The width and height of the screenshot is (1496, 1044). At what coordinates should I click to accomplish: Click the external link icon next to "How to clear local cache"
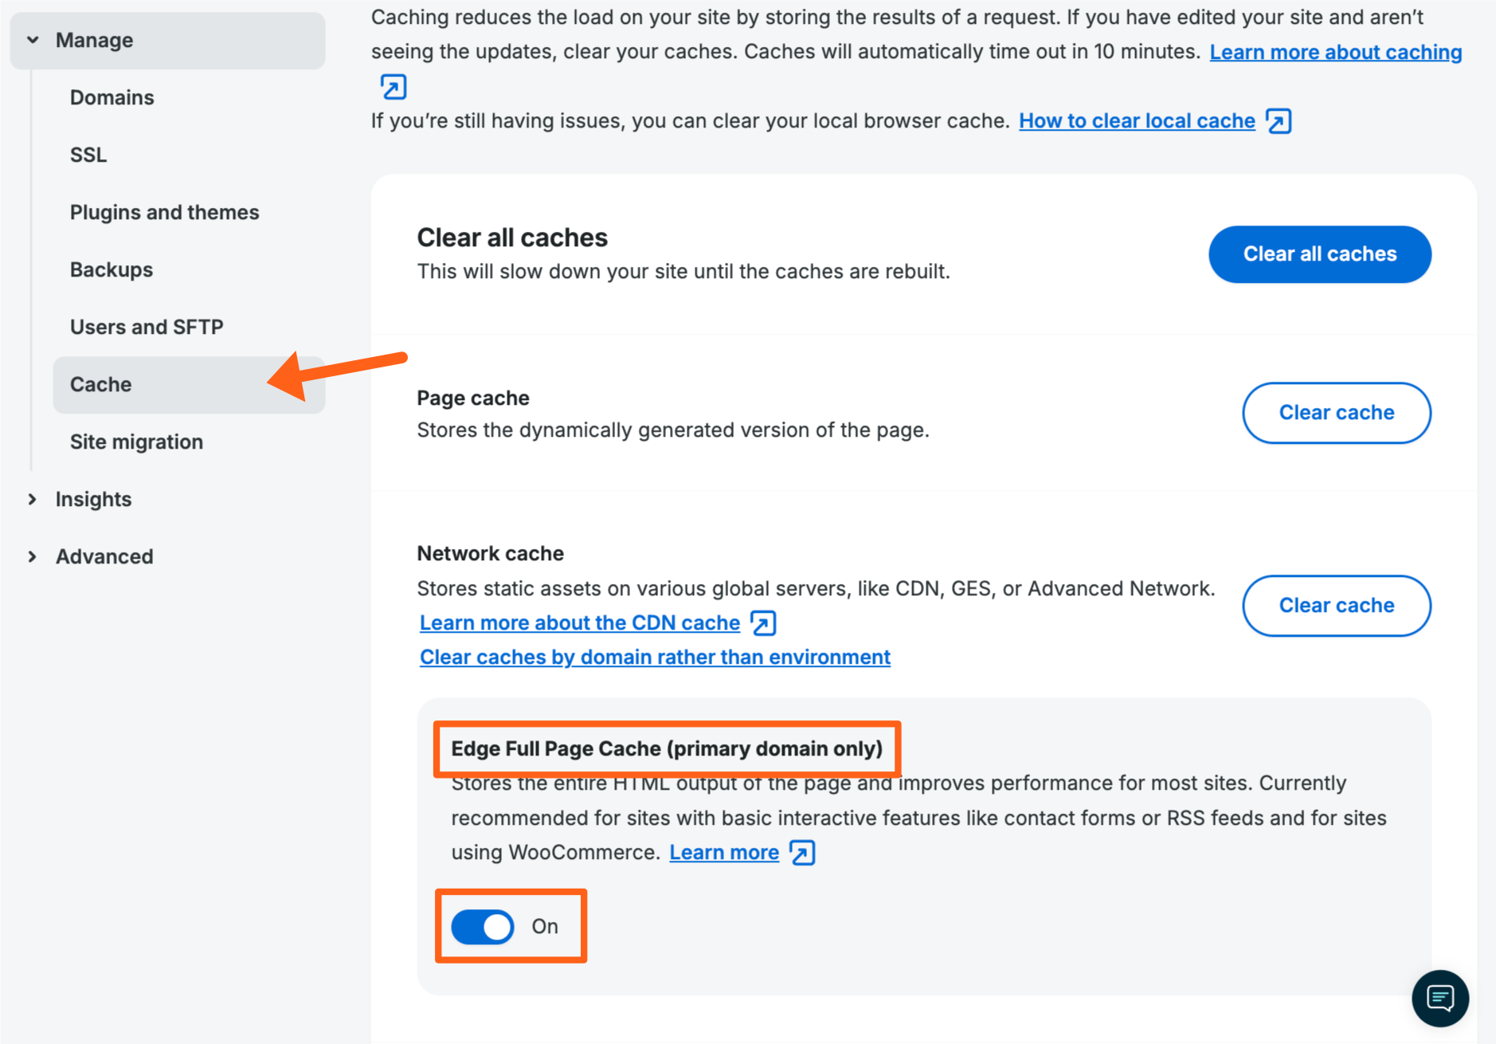1279,120
